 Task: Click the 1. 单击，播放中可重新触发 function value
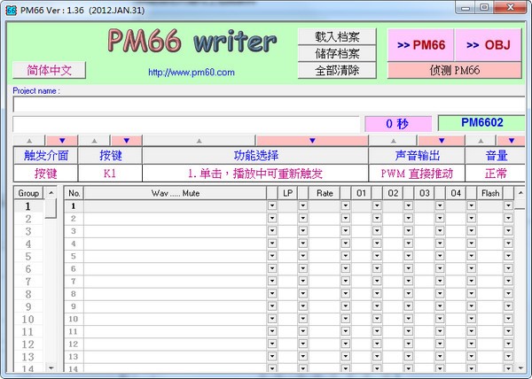(255, 174)
